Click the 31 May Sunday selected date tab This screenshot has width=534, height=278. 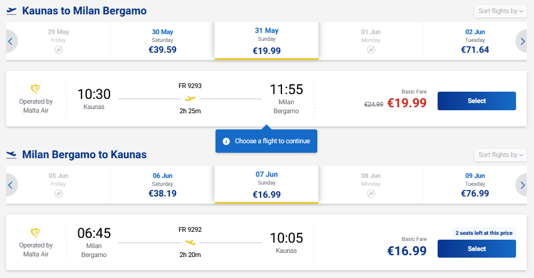pyautogui.click(x=266, y=41)
